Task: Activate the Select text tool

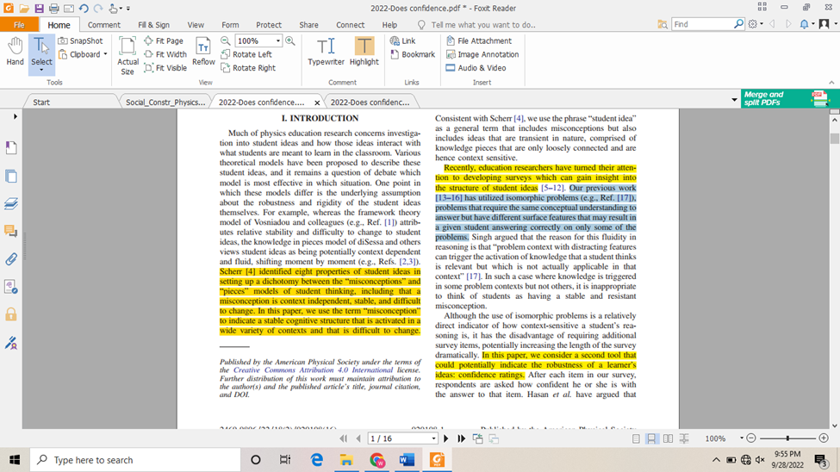Action: click(x=41, y=54)
